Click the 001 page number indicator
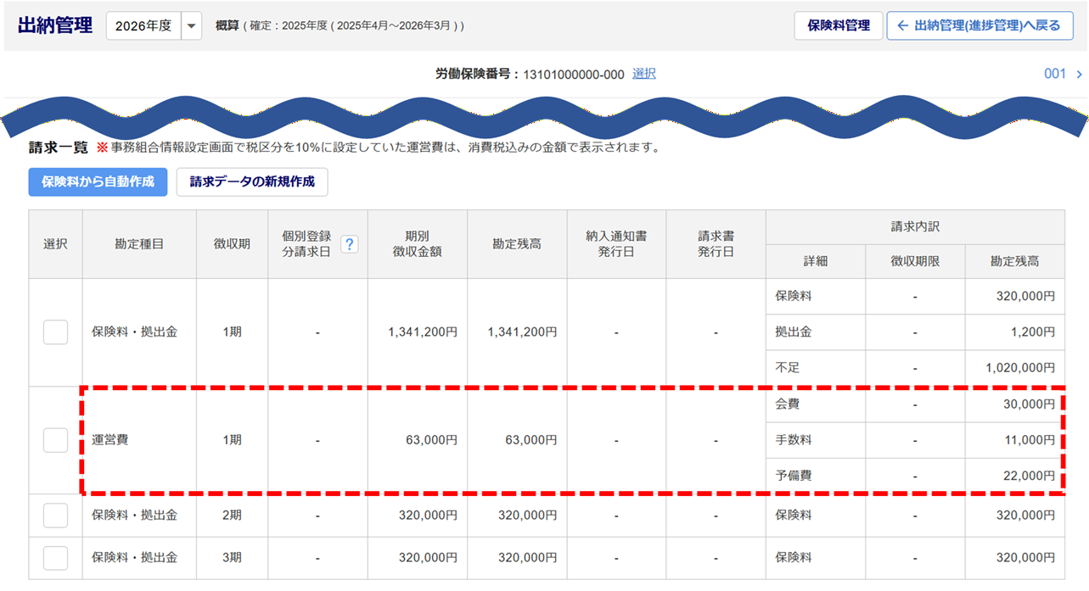 (x=1054, y=74)
